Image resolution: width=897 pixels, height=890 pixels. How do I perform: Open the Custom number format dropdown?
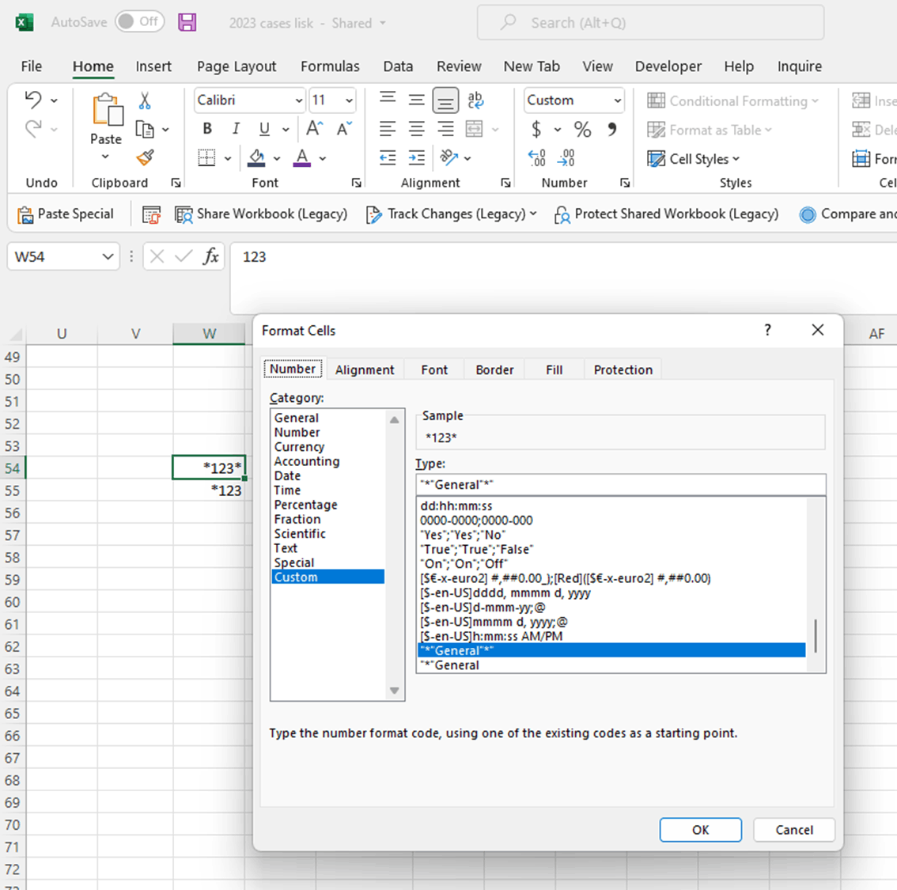(618, 100)
